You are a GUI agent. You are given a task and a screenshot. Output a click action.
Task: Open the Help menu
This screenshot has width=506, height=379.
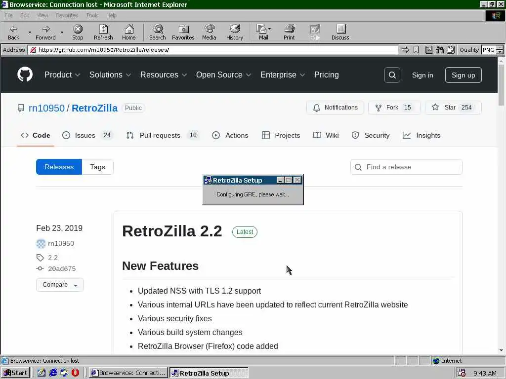[111, 15]
